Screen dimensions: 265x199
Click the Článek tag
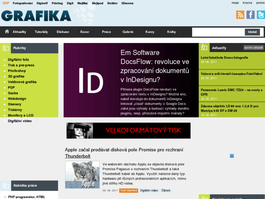click(166, 191)
